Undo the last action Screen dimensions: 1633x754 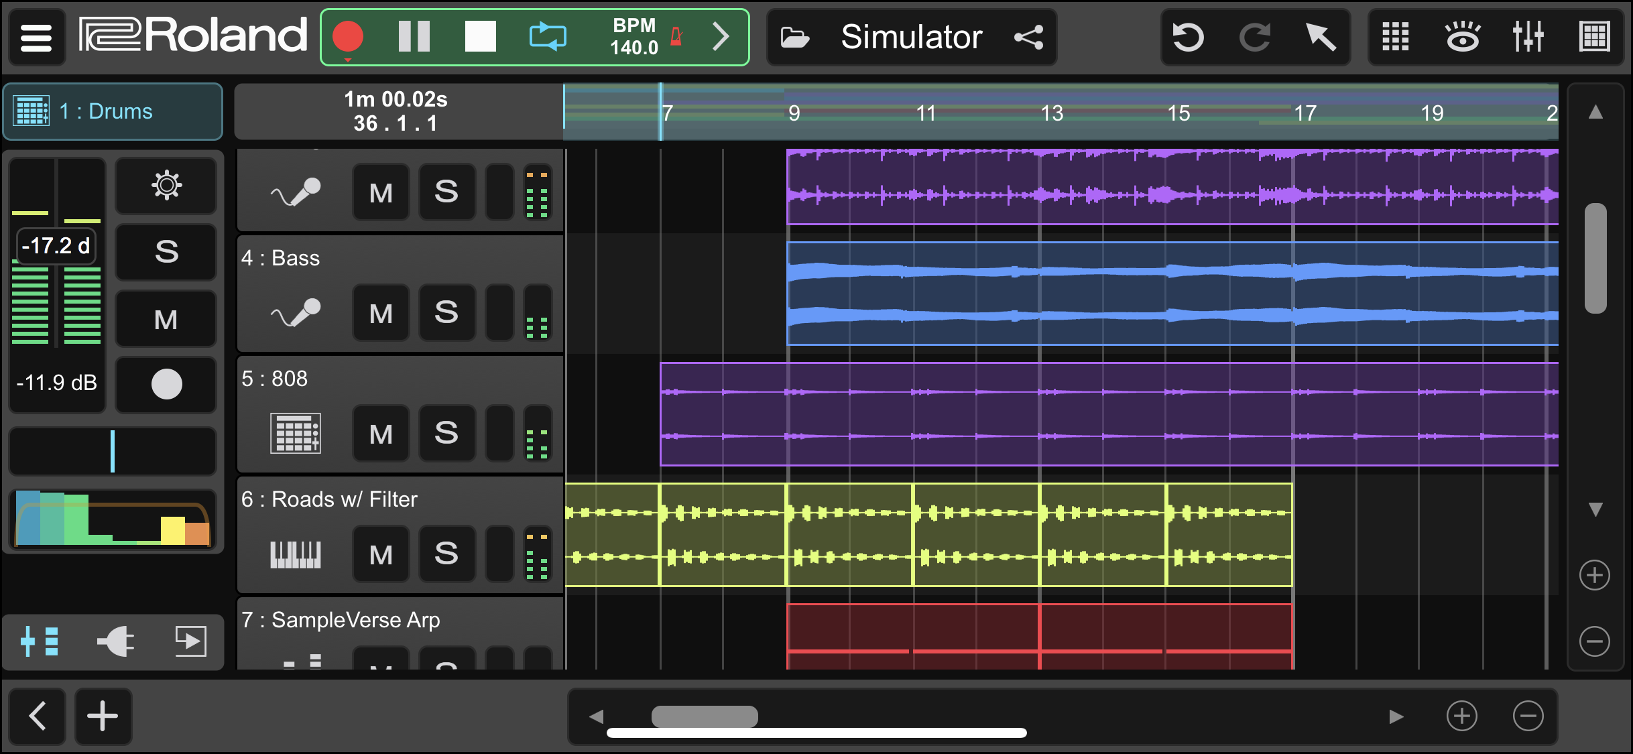1189,37
